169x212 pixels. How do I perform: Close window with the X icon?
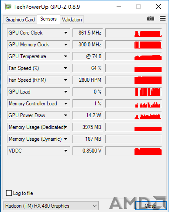tap(159, 7)
